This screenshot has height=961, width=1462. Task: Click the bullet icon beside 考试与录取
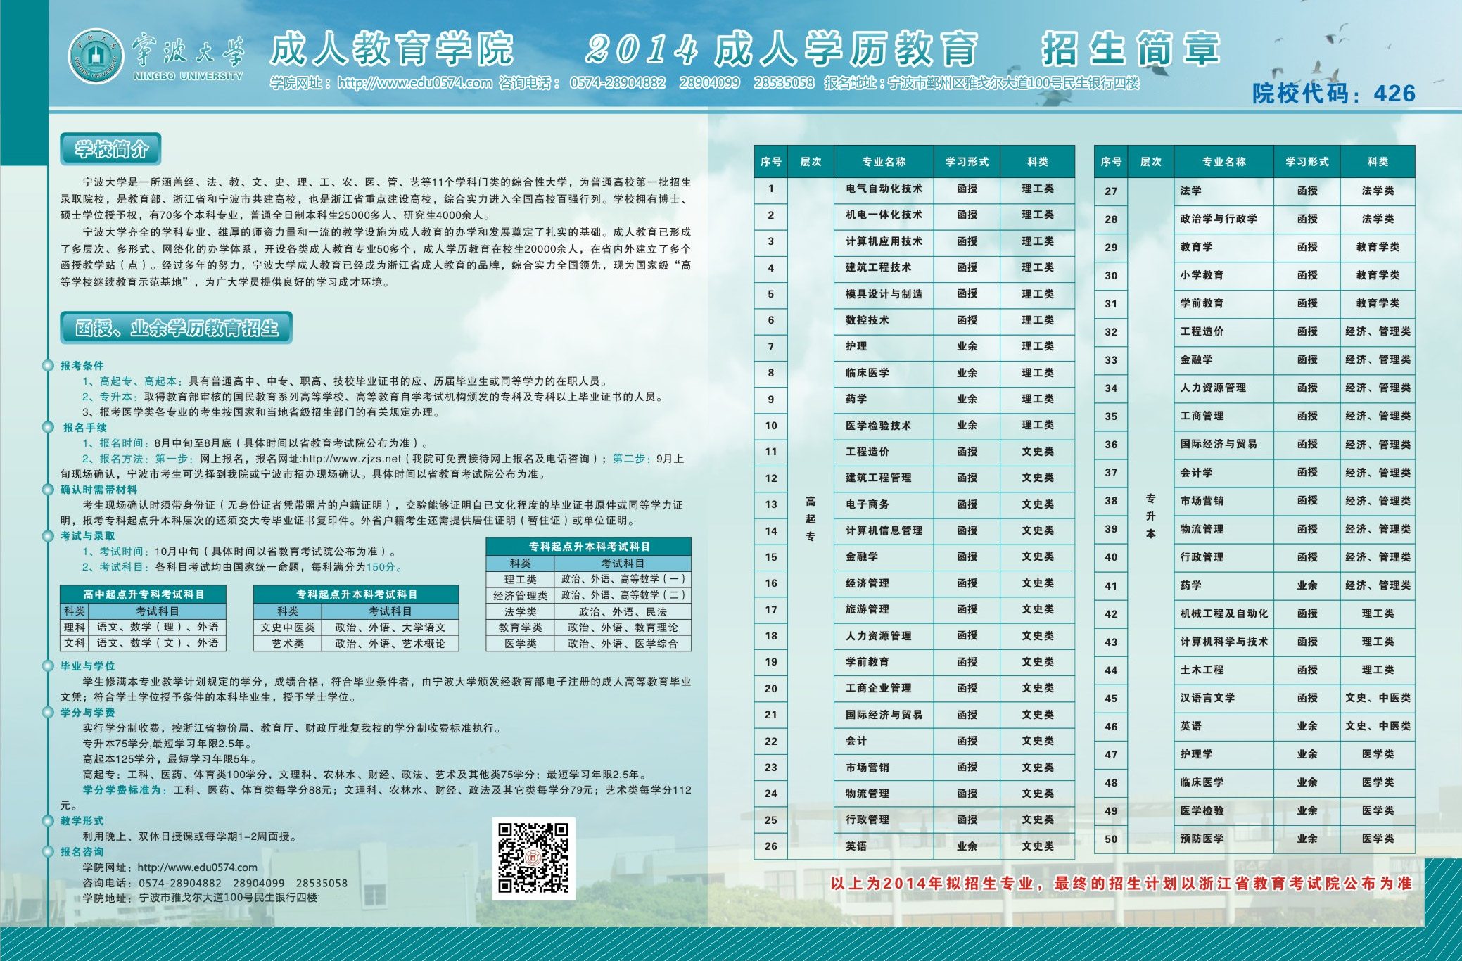(x=48, y=536)
